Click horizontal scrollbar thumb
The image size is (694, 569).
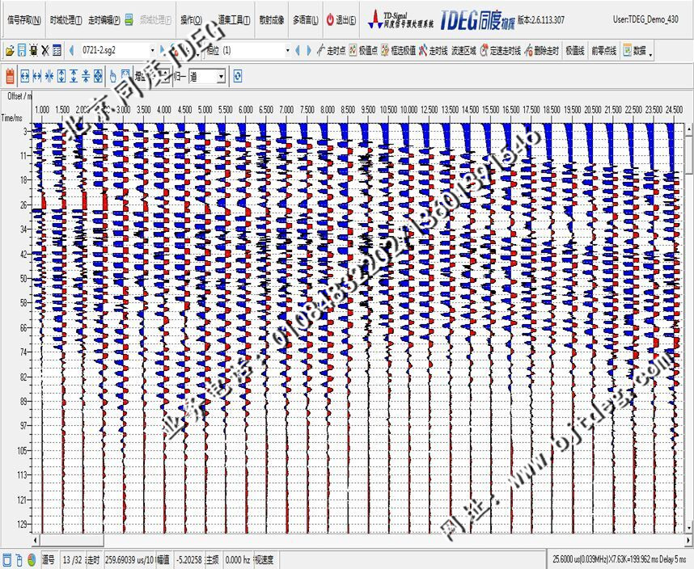(72, 540)
